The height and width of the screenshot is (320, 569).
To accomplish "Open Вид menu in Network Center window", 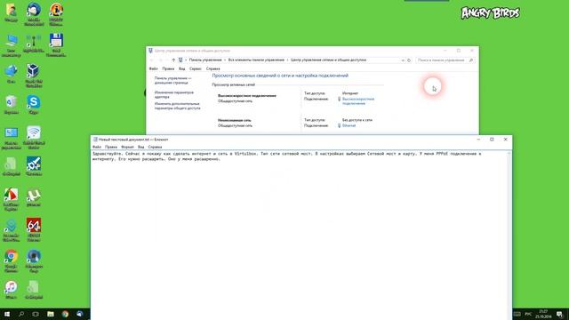I will [181, 68].
